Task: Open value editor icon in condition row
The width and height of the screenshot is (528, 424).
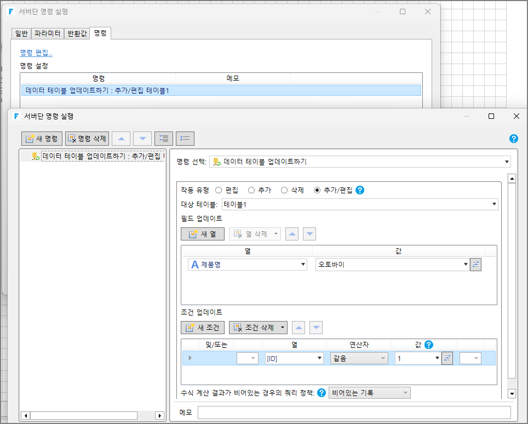Action: pos(447,358)
